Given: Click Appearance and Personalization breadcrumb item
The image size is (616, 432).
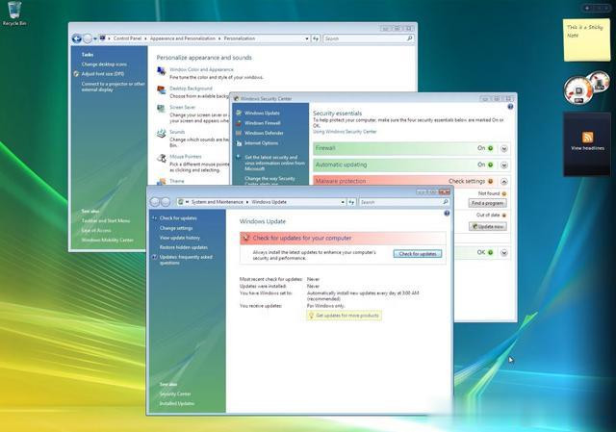Looking at the screenshot, I should [183, 38].
